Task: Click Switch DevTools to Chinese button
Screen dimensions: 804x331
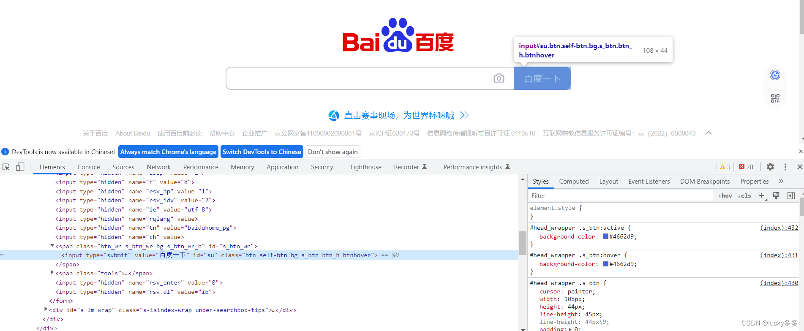Action: point(262,152)
